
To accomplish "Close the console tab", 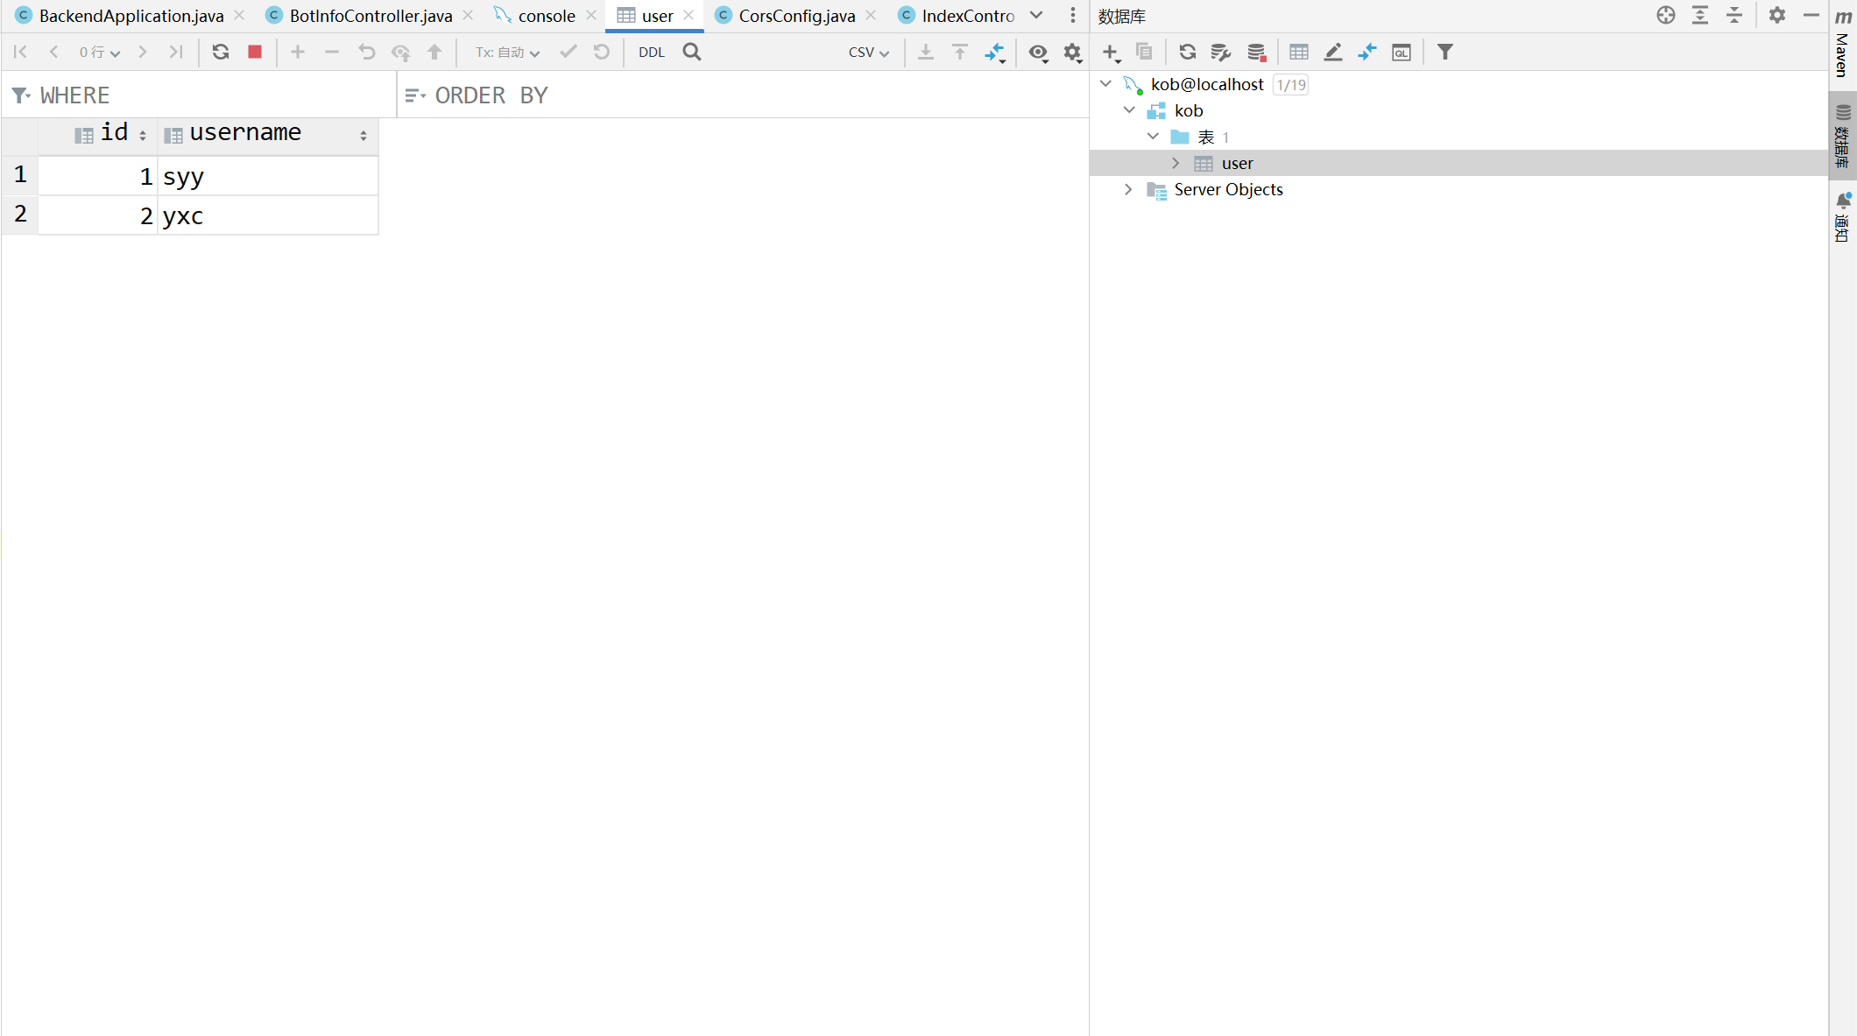I will tap(591, 15).
